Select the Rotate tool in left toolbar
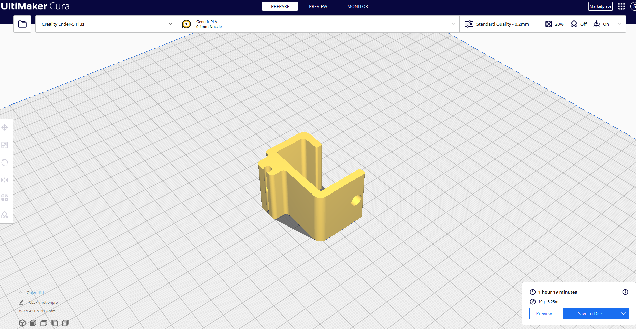 [x=5, y=162]
